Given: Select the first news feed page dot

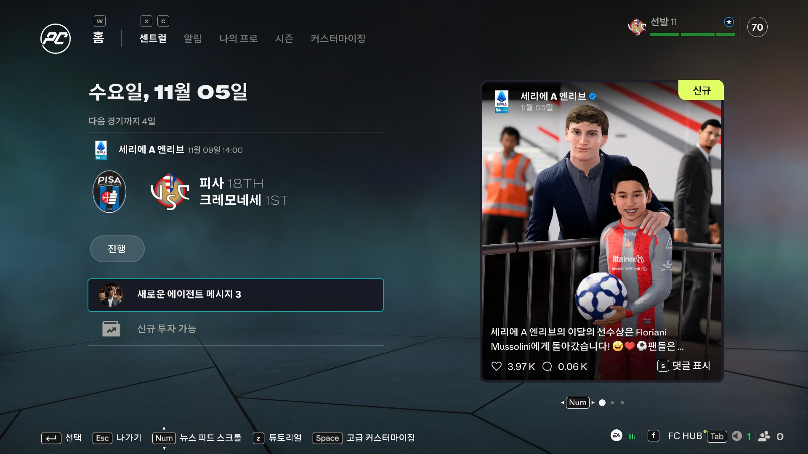Looking at the screenshot, I should coord(602,403).
